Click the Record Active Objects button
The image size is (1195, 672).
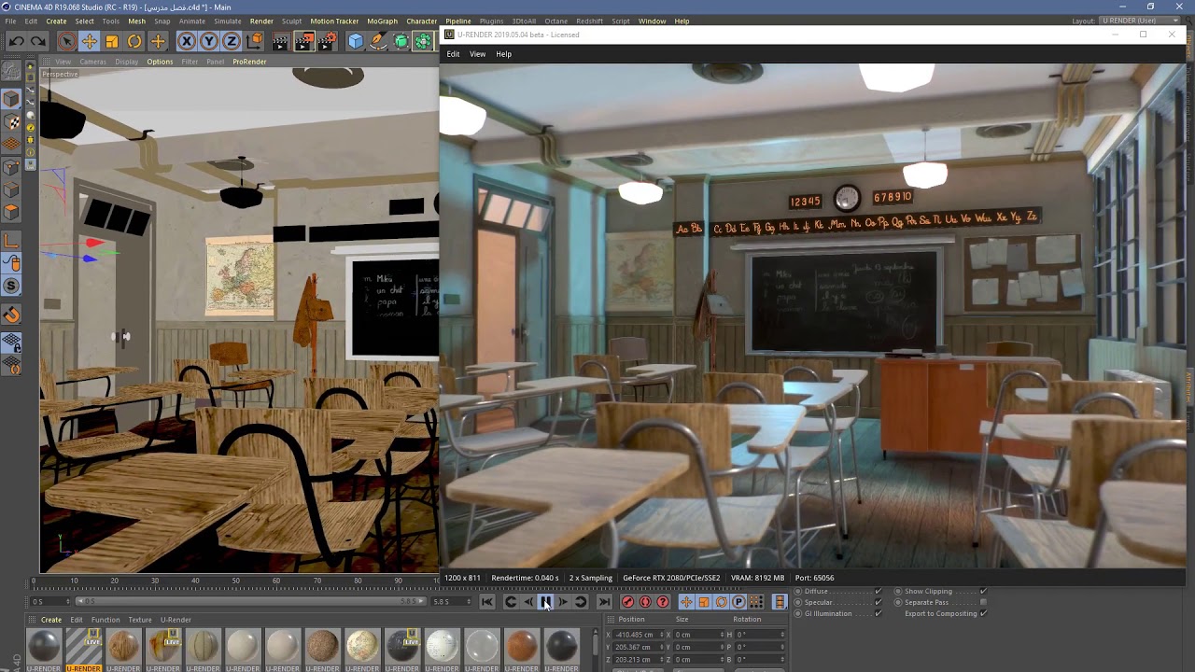627,602
